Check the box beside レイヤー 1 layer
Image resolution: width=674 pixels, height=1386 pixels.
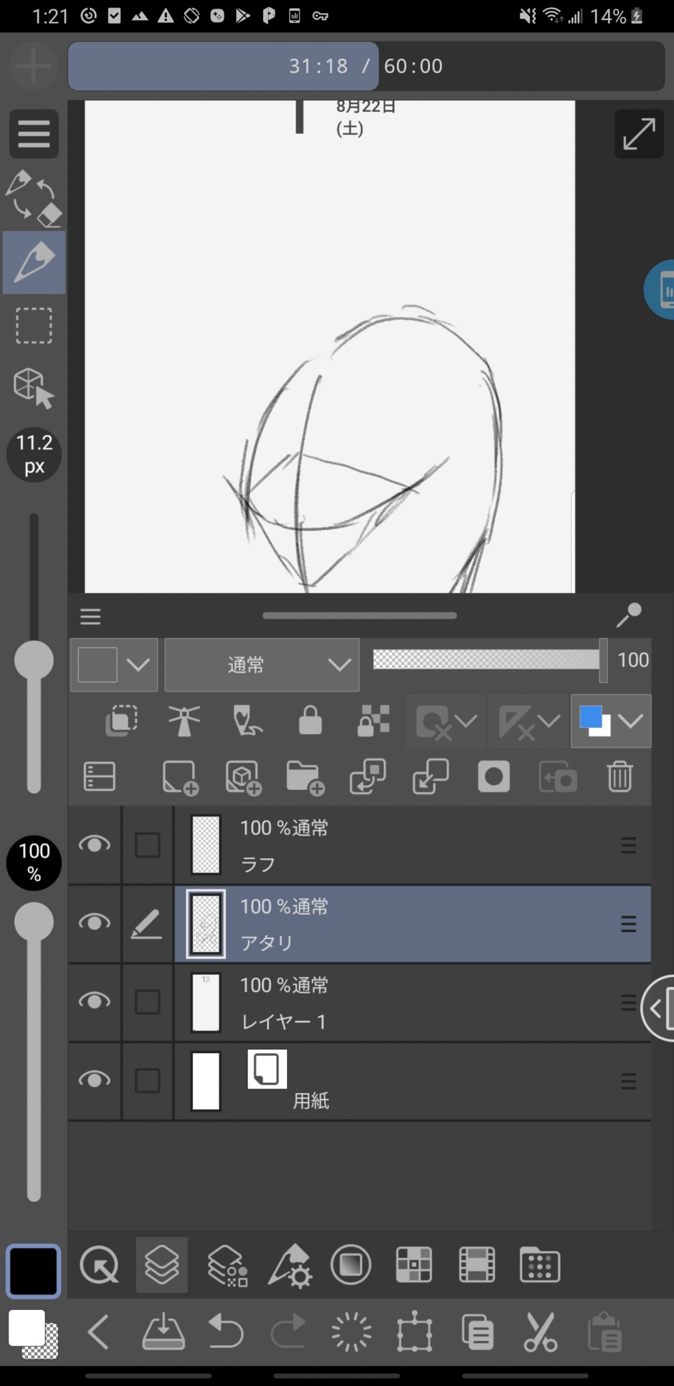(x=147, y=1002)
